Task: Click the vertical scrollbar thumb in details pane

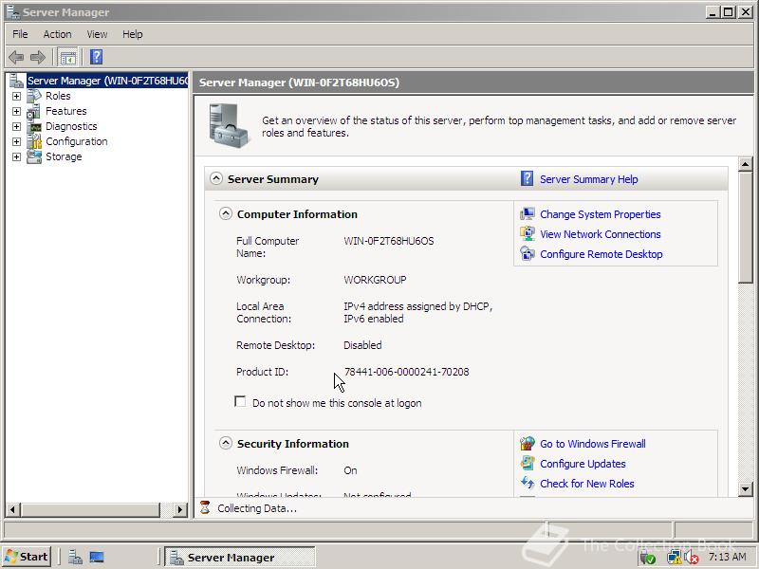Action: 746,227
